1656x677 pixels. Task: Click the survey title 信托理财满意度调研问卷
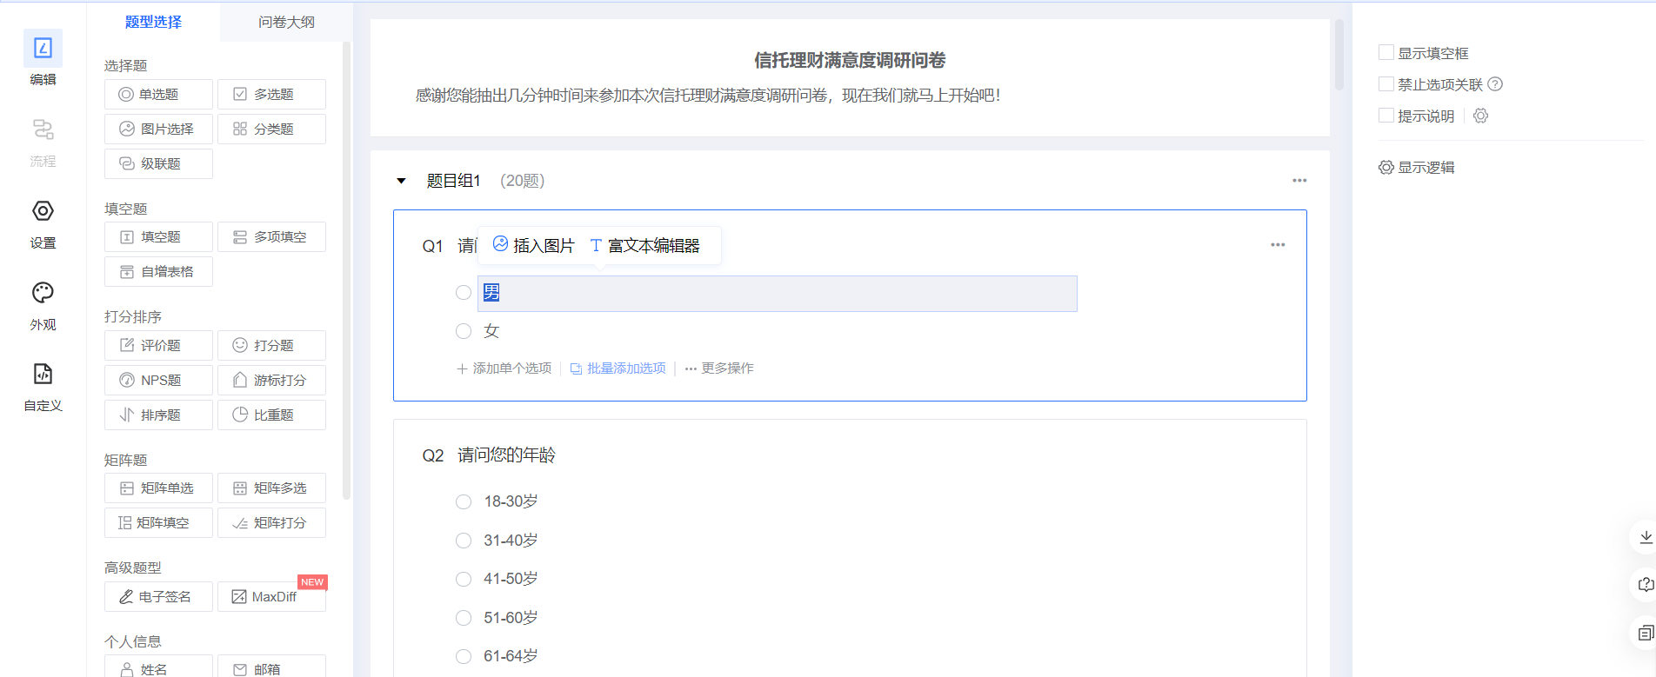pos(850,60)
